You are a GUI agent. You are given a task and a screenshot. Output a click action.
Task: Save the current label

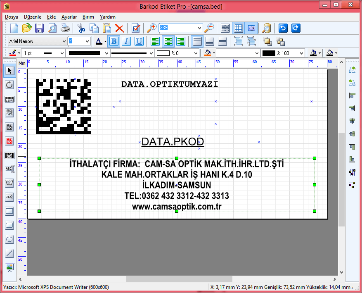[x=40, y=28]
